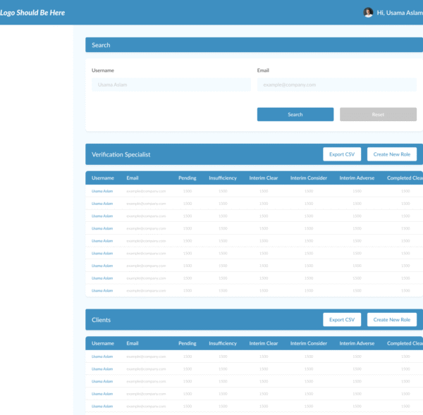423x415 pixels.
Task: Open first Usama Aslam link in Clients table
Action: (x=102, y=357)
